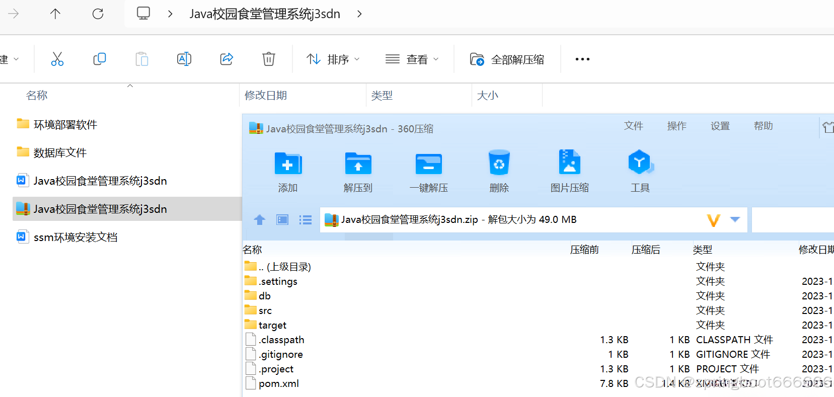Screen dimensions: 834x397
Task: Sort by 修改日期 column in Explorer
Action: coord(266,96)
